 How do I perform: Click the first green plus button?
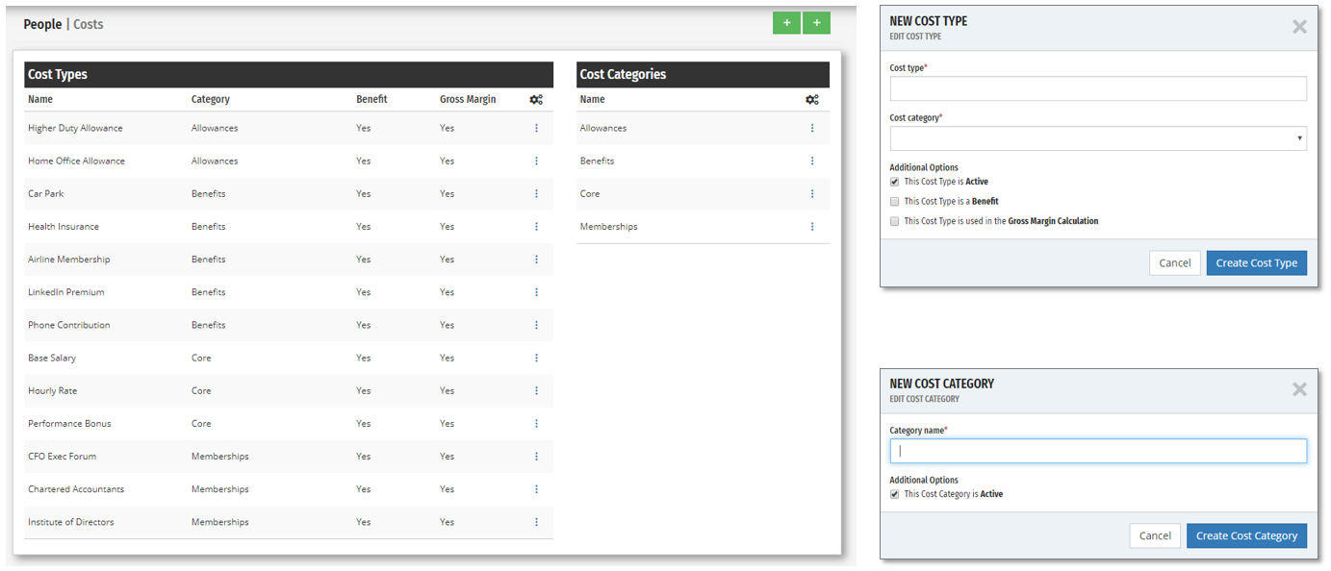click(786, 23)
